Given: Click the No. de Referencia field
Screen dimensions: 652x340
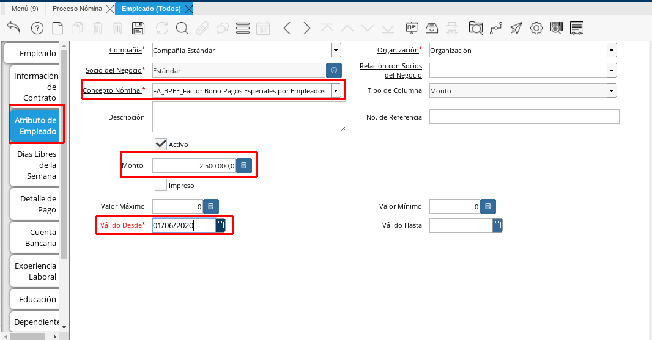Looking at the screenshot, I should [524, 117].
